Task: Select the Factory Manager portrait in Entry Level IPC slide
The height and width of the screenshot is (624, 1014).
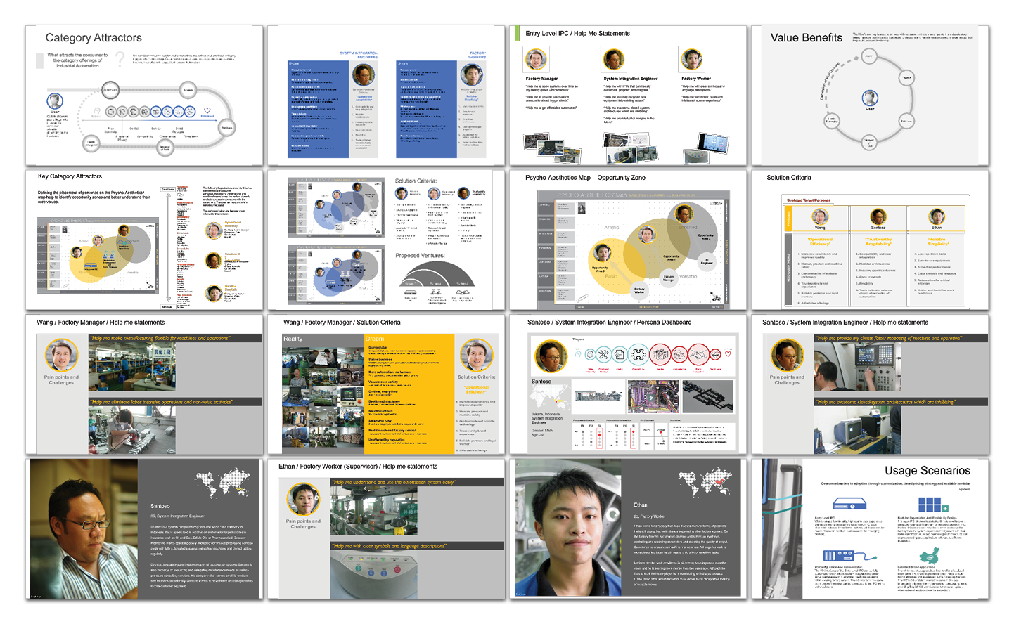Action: tap(535, 60)
